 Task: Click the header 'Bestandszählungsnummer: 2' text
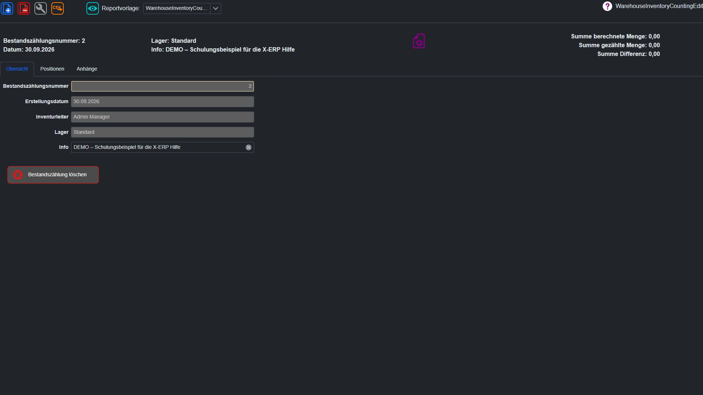[44, 41]
